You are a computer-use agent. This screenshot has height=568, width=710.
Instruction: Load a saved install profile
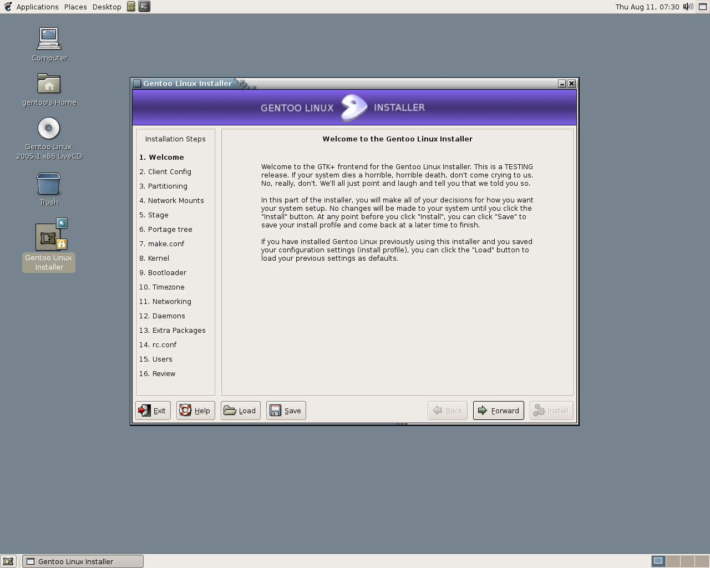pos(241,410)
